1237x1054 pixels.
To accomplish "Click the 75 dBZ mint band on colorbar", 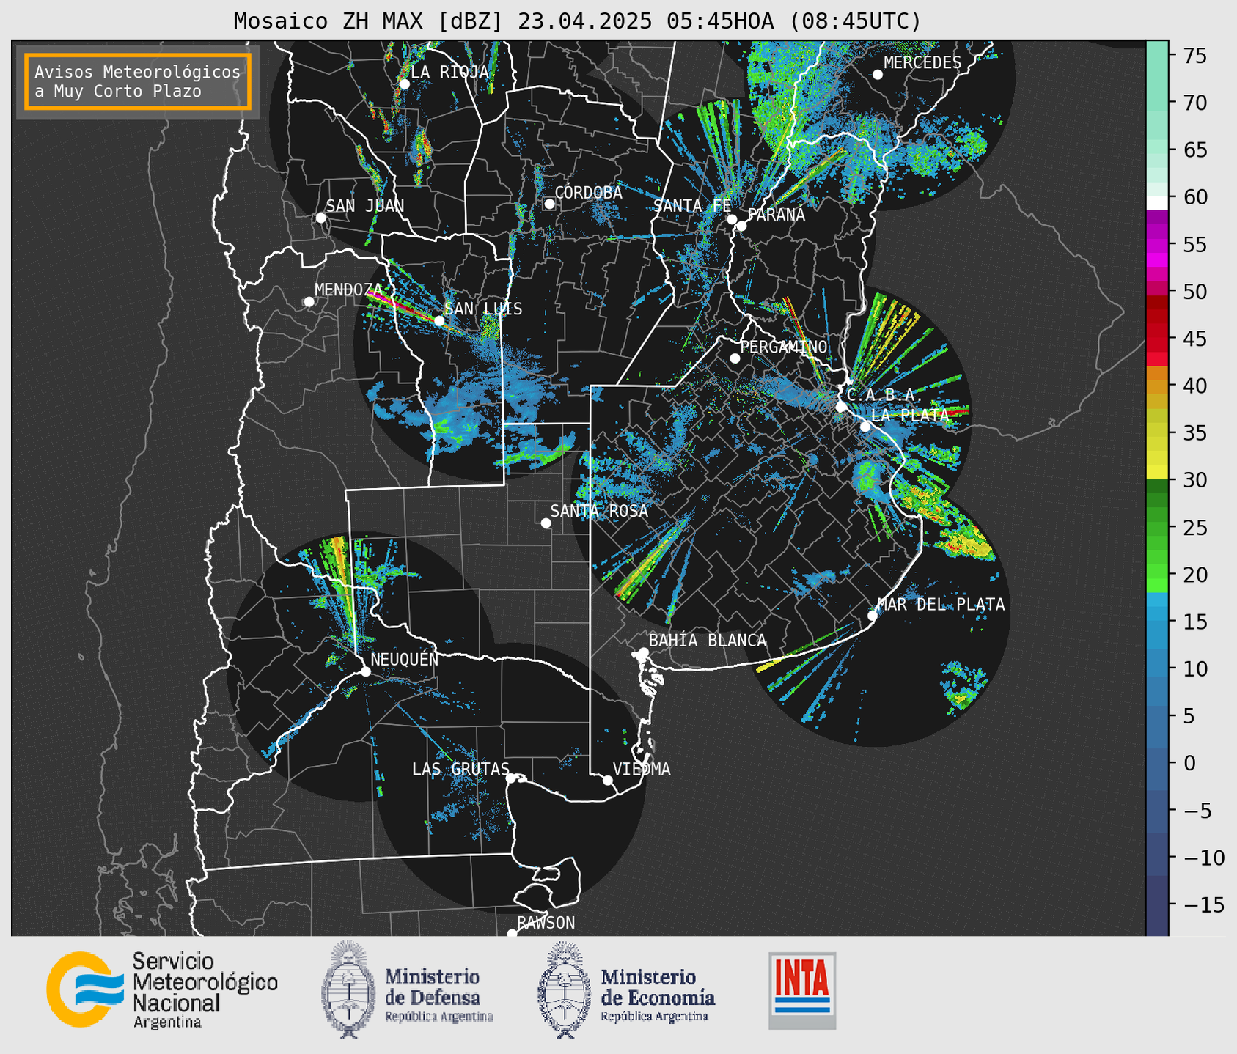I will [x=1157, y=56].
